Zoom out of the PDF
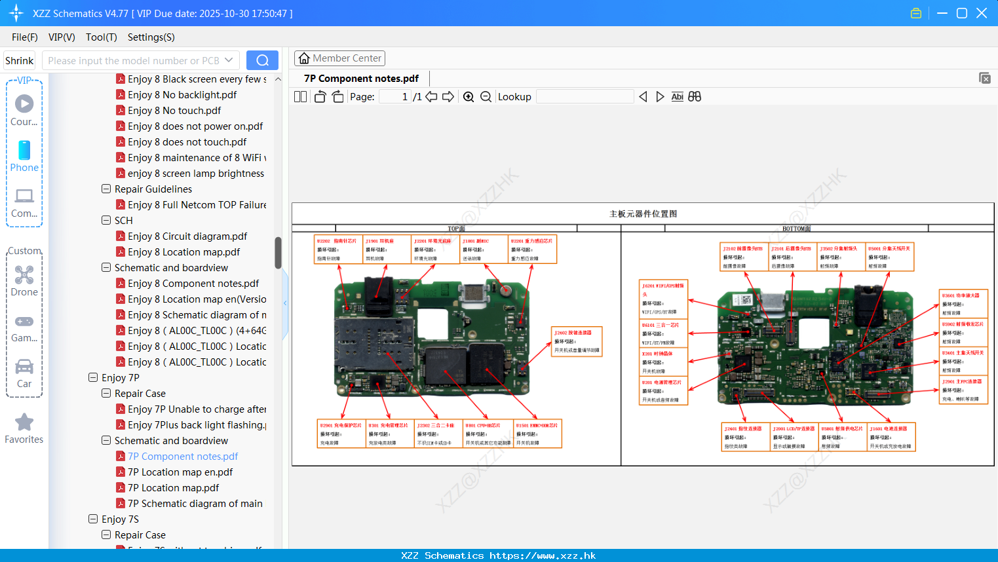The width and height of the screenshot is (998, 562). tap(486, 97)
